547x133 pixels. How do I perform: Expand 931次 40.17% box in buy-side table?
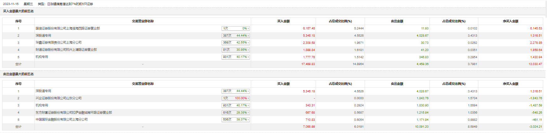[x=236, y=57]
